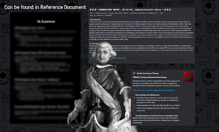Viewport: 219px width, 132px height.
Task: Click the blue icon before 'This Steam group'
Action: point(134,116)
